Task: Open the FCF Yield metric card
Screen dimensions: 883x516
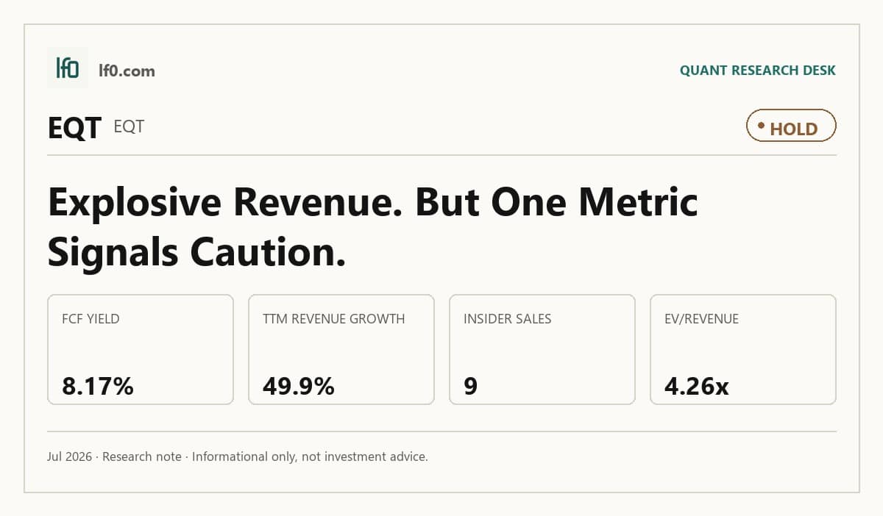Action: click(141, 349)
